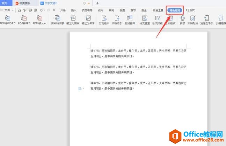The image size is (226, 146).
Task: Select the PDF转Excel tool
Action: tap(39, 18)
